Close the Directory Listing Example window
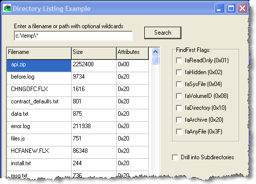Image resolution: width=256 pixels, height=184 pixels. coord(242,8)
